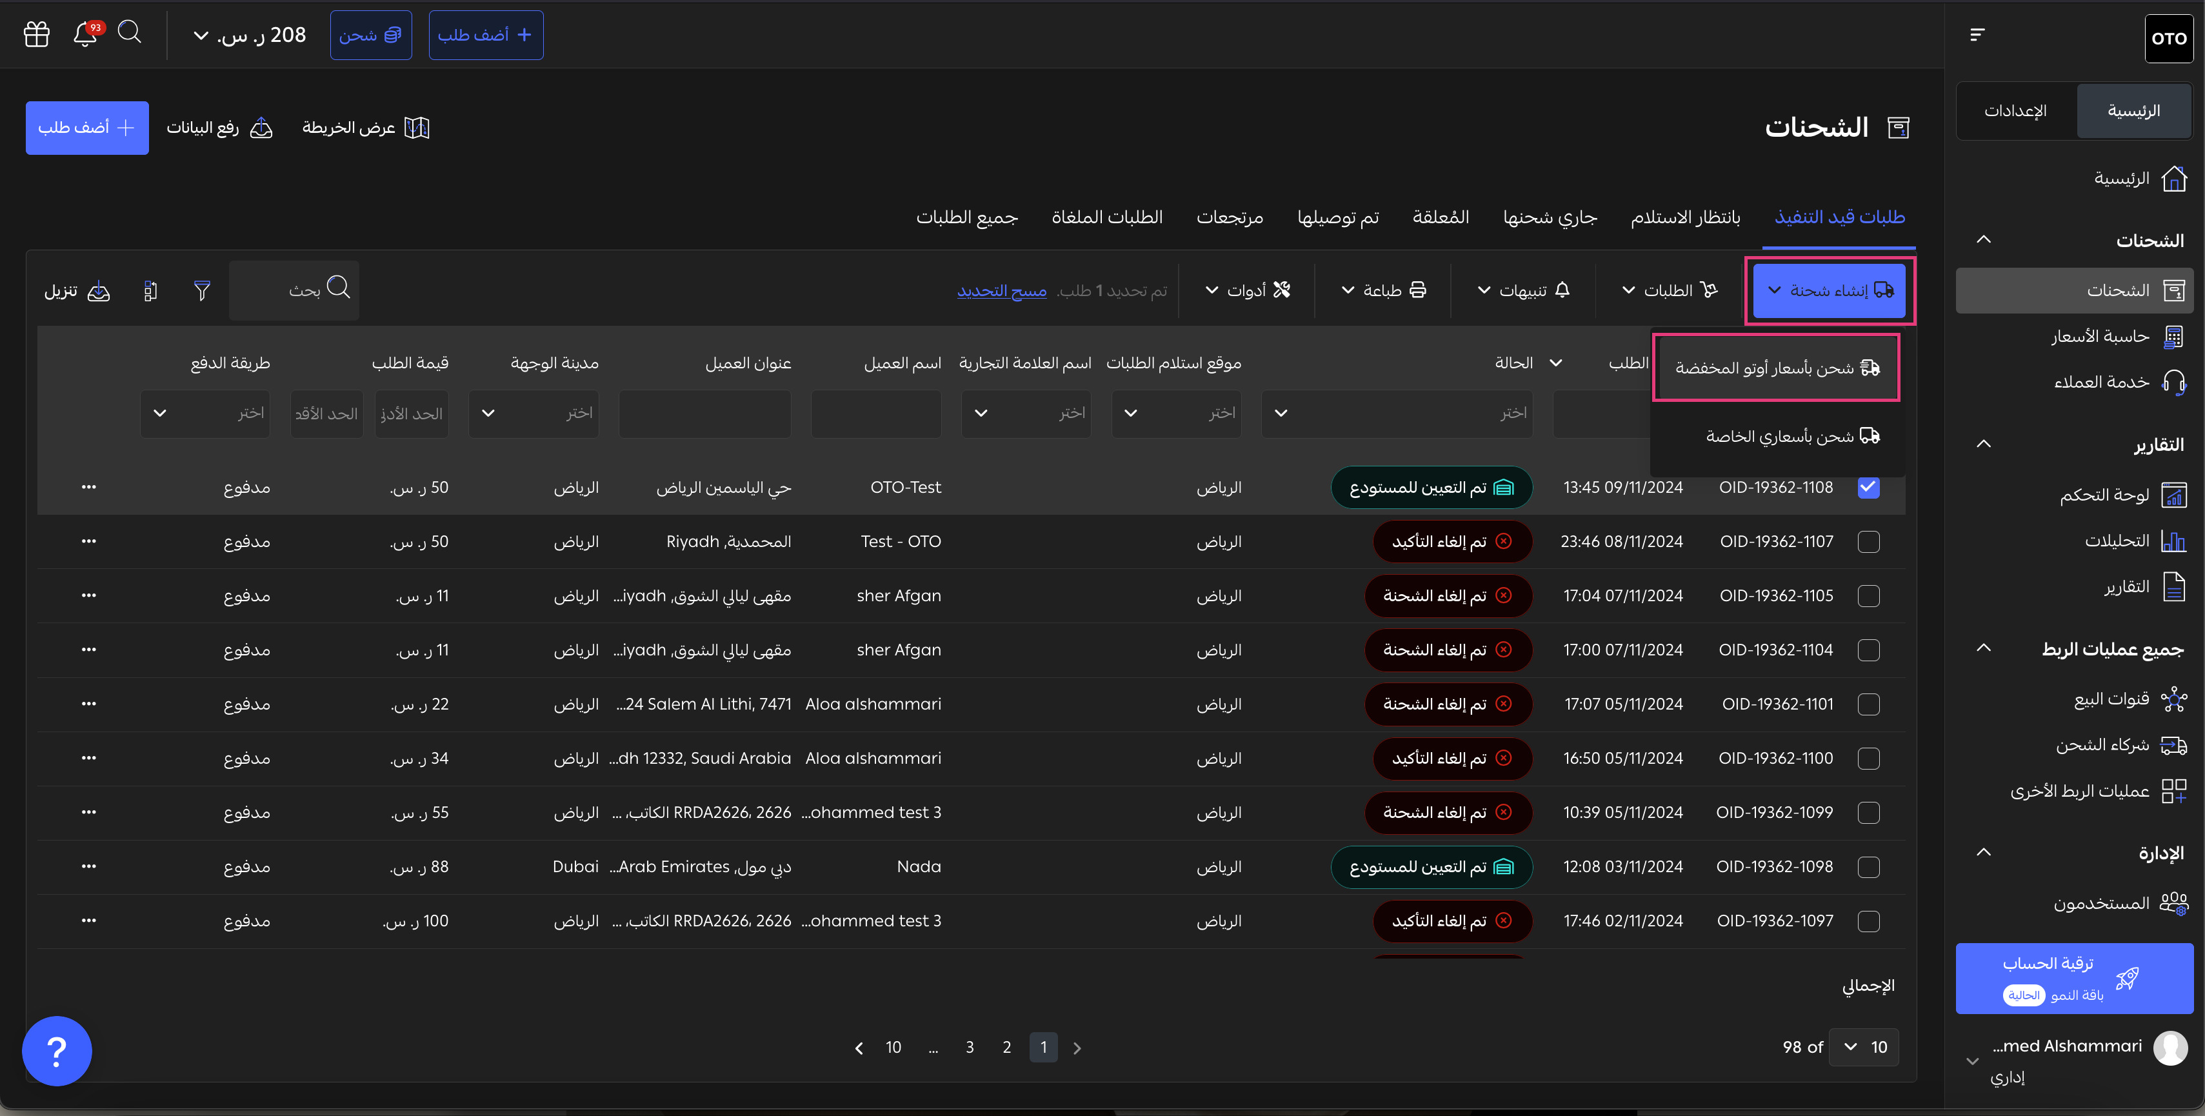This screenshot has width=2205, height=1116.
Task: Switch to the جاري شحنها tab
Action: [x=1550, y=217]
